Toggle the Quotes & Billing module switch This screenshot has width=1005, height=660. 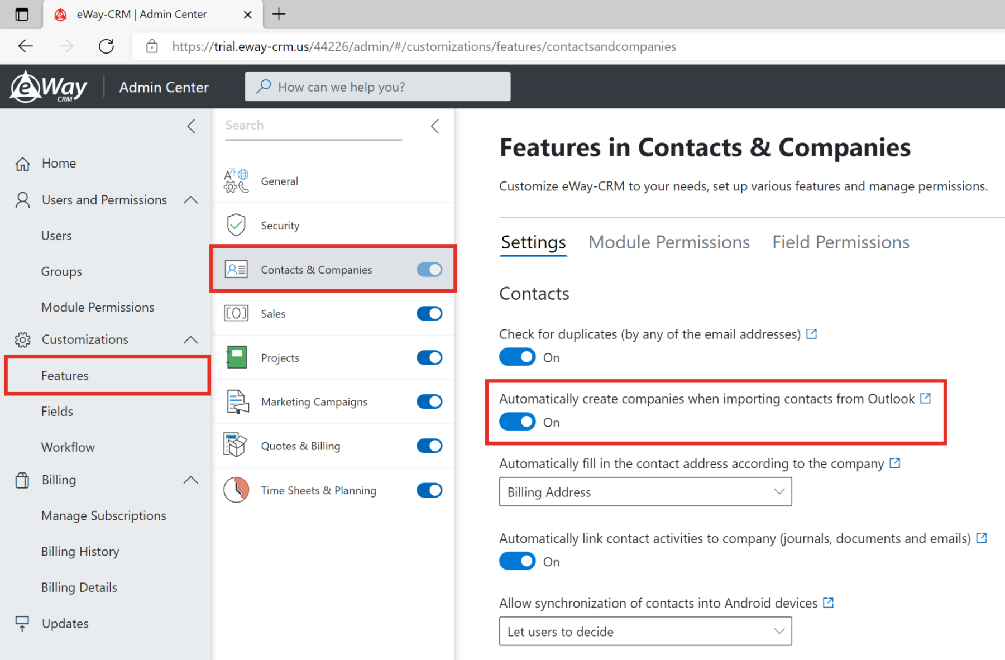point(429,446)
